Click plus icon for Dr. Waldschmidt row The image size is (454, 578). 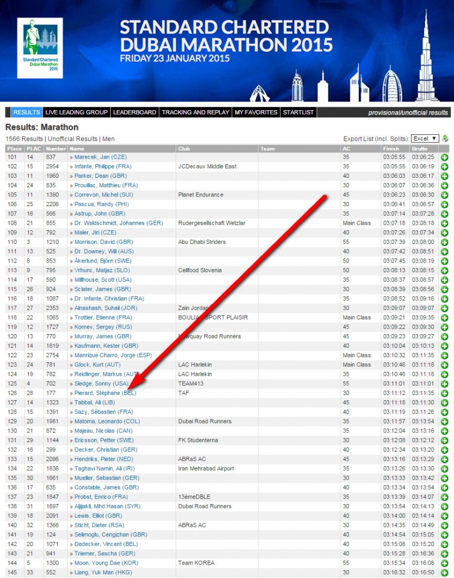pyautogui.click(x=444, y=224)
